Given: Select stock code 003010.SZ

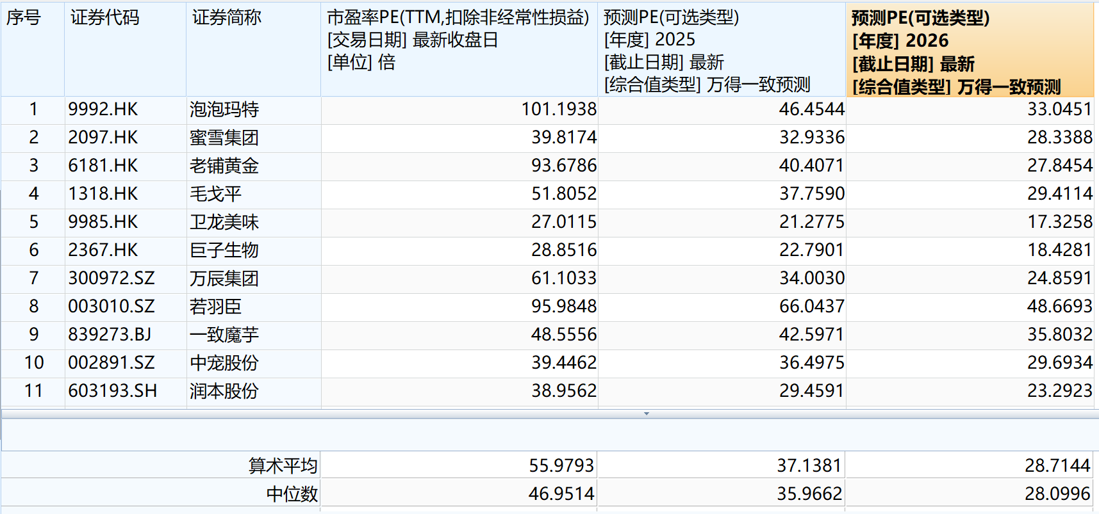Looking at the screenshot, I should [x=112, y=307].
